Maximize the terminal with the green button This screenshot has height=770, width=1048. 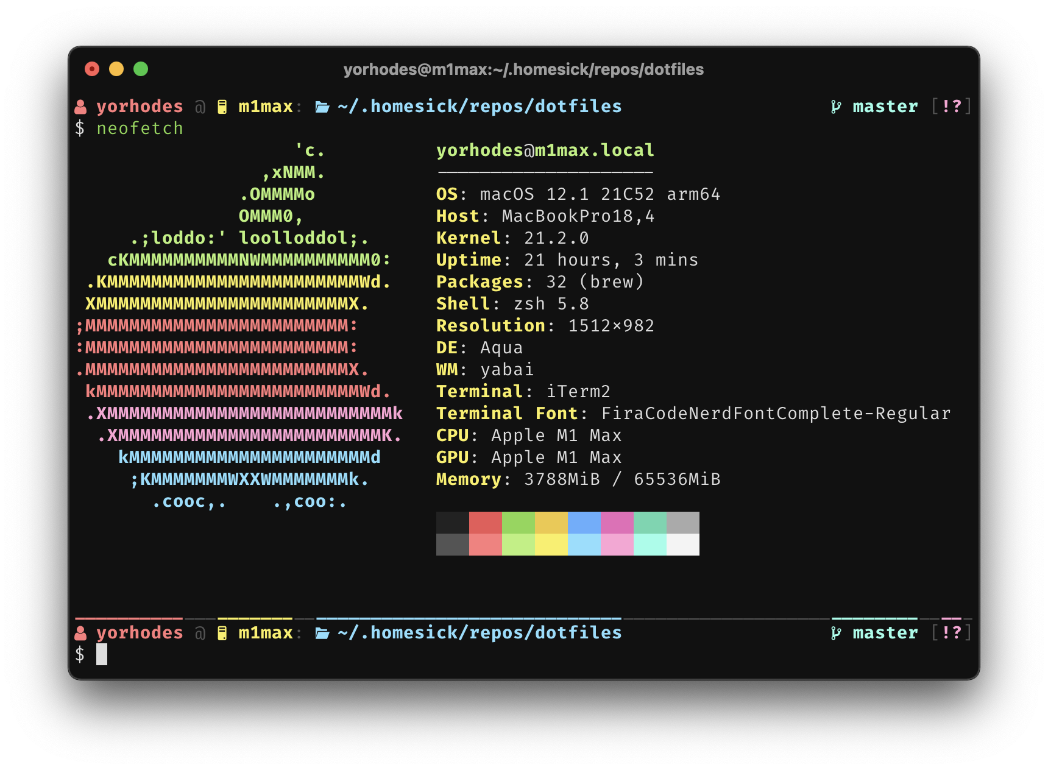click(x=141, y=69)
